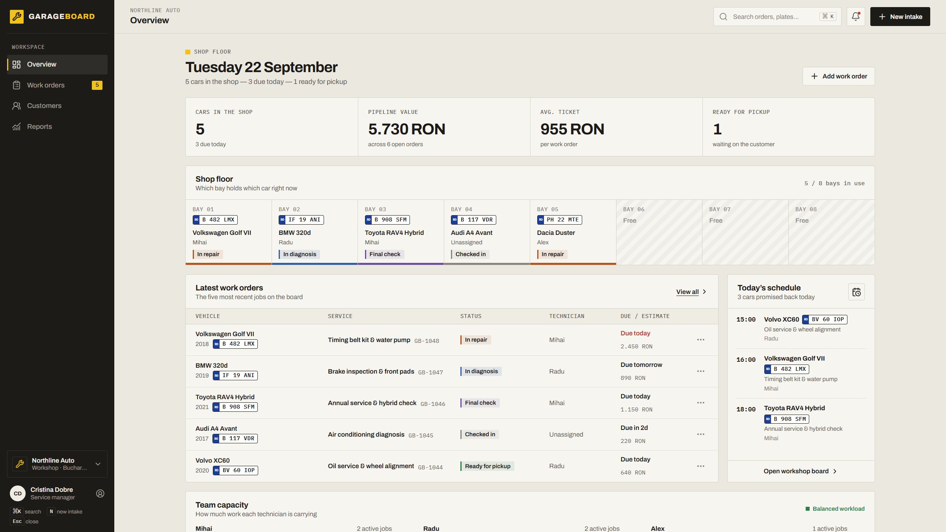Select Bay 04 Audi A4 Avant card

[x=487, y=232]
